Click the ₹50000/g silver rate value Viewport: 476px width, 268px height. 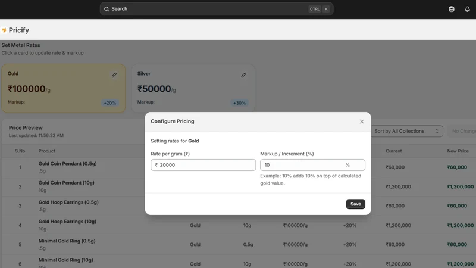(x=156, y=89)
